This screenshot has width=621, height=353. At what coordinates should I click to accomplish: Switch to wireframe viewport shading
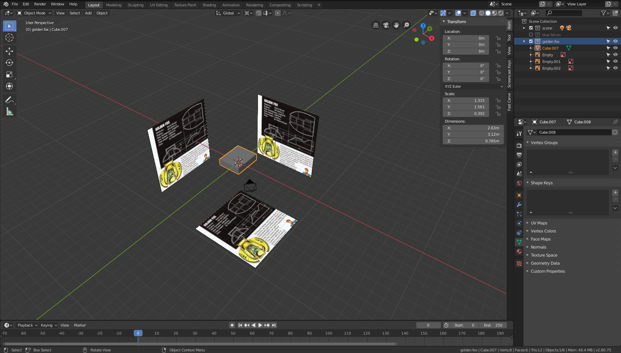pos(482,13)
